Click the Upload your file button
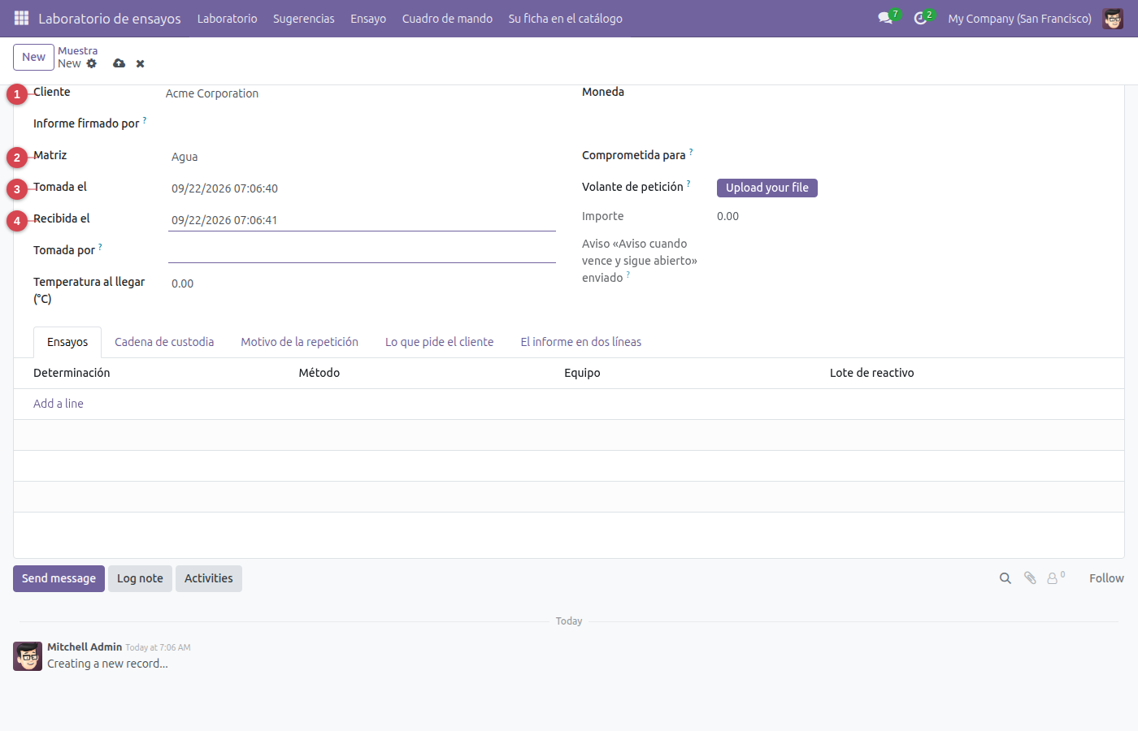This screenshot has width=1138, height=731. tap(767, 188)
